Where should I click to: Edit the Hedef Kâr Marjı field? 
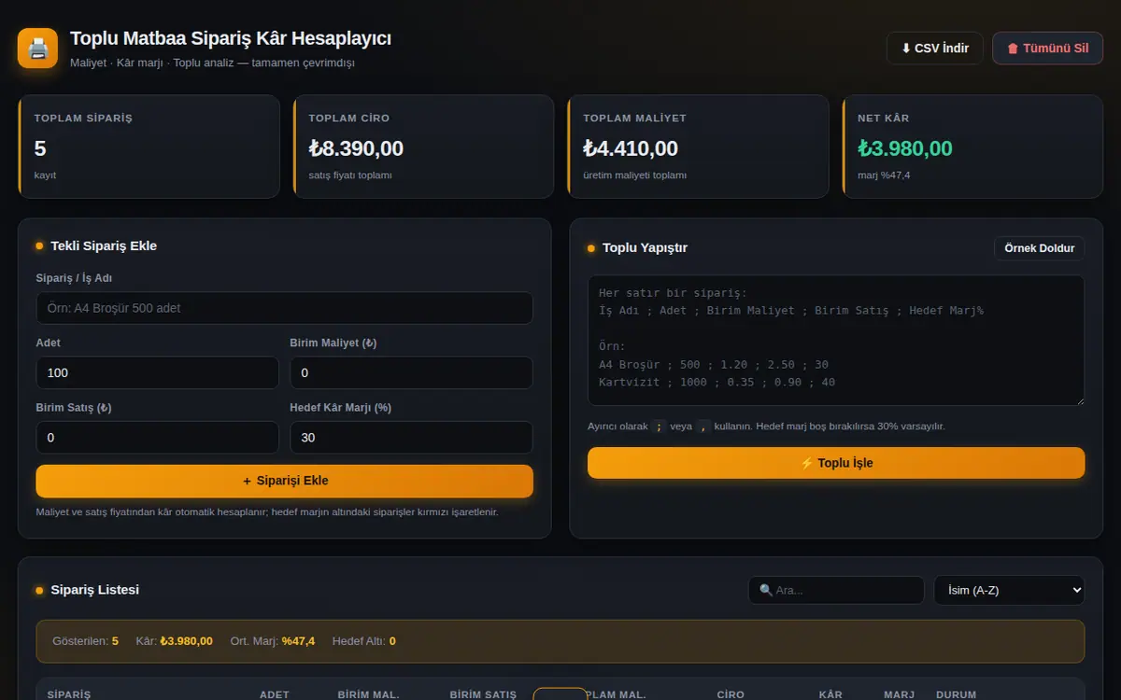(x=412, y=437)
